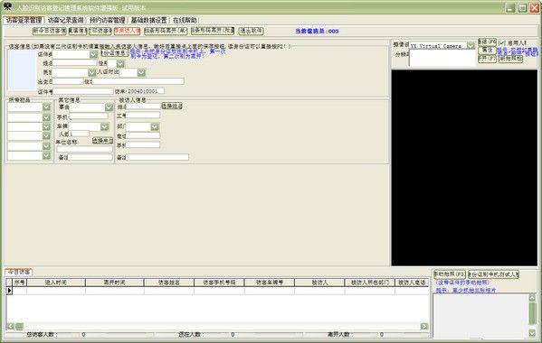Image resolution: width=542 pixels, height=343 pixels.
Task: Click the down arrow of the photo panel scrollbar
Action: (532, 333)
